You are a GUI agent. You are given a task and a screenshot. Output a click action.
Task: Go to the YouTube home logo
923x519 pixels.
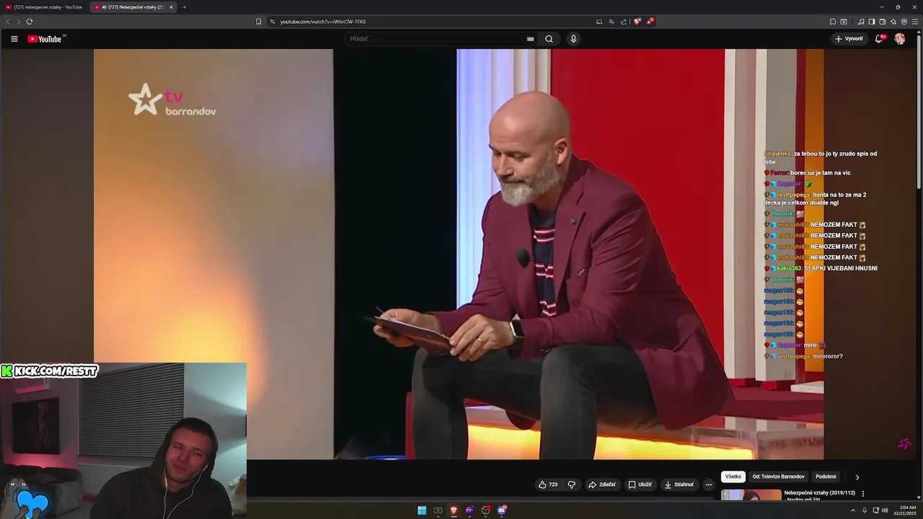(45, 39)
